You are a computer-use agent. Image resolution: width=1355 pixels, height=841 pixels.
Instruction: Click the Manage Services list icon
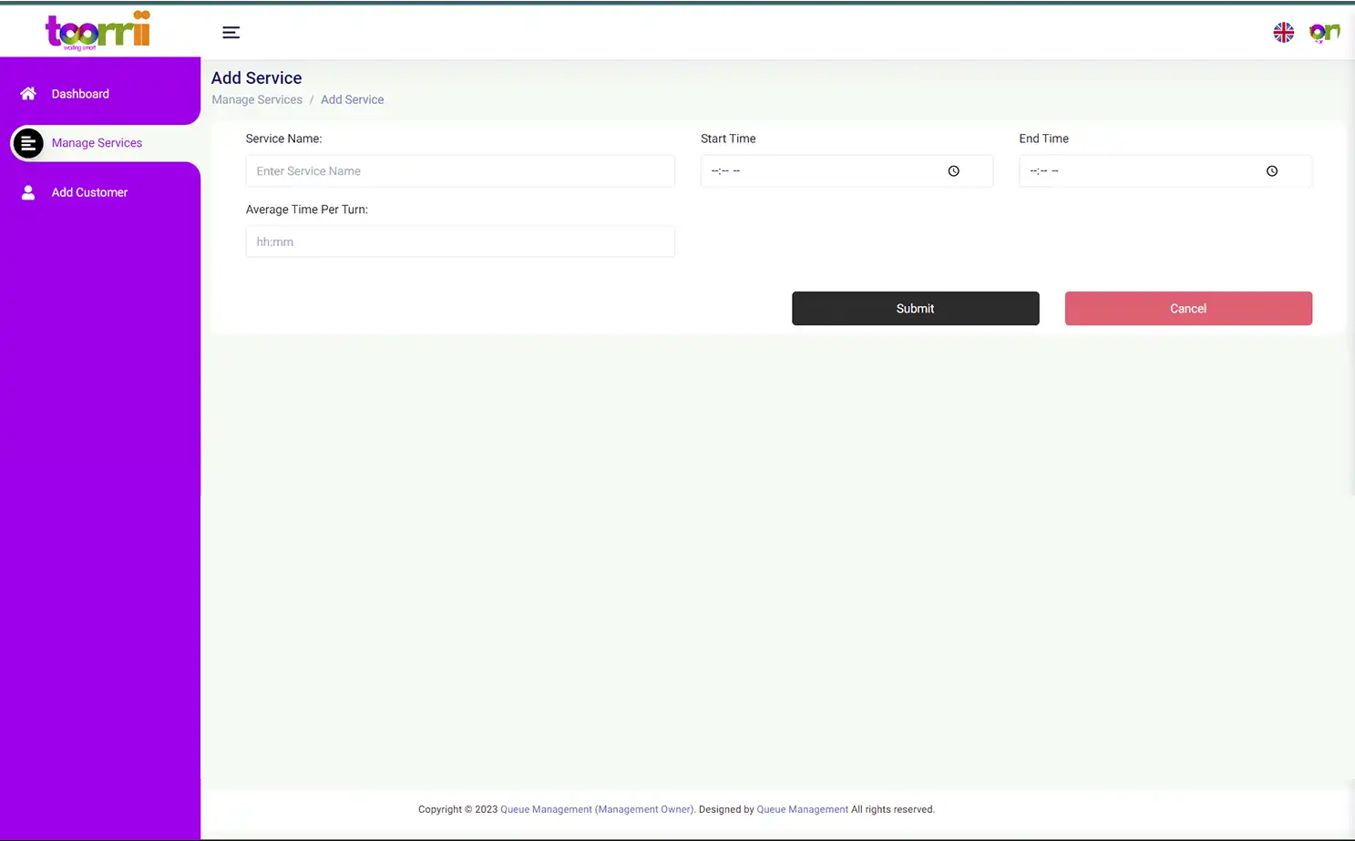[27, 142]
